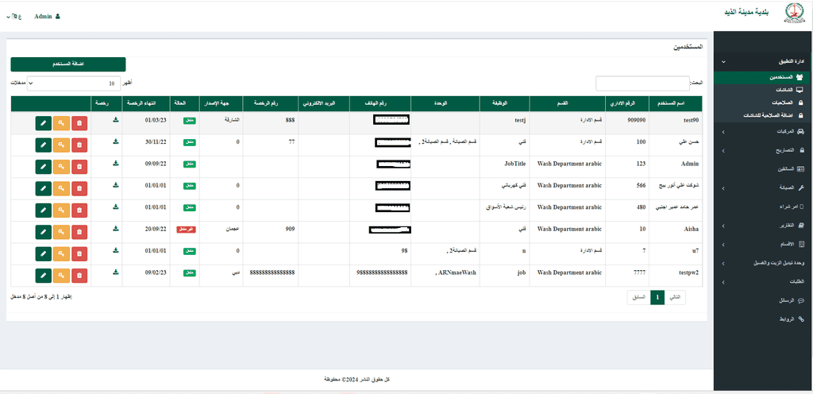Click cell value 909090 in test90 row
813x394 pixels.
636,119
